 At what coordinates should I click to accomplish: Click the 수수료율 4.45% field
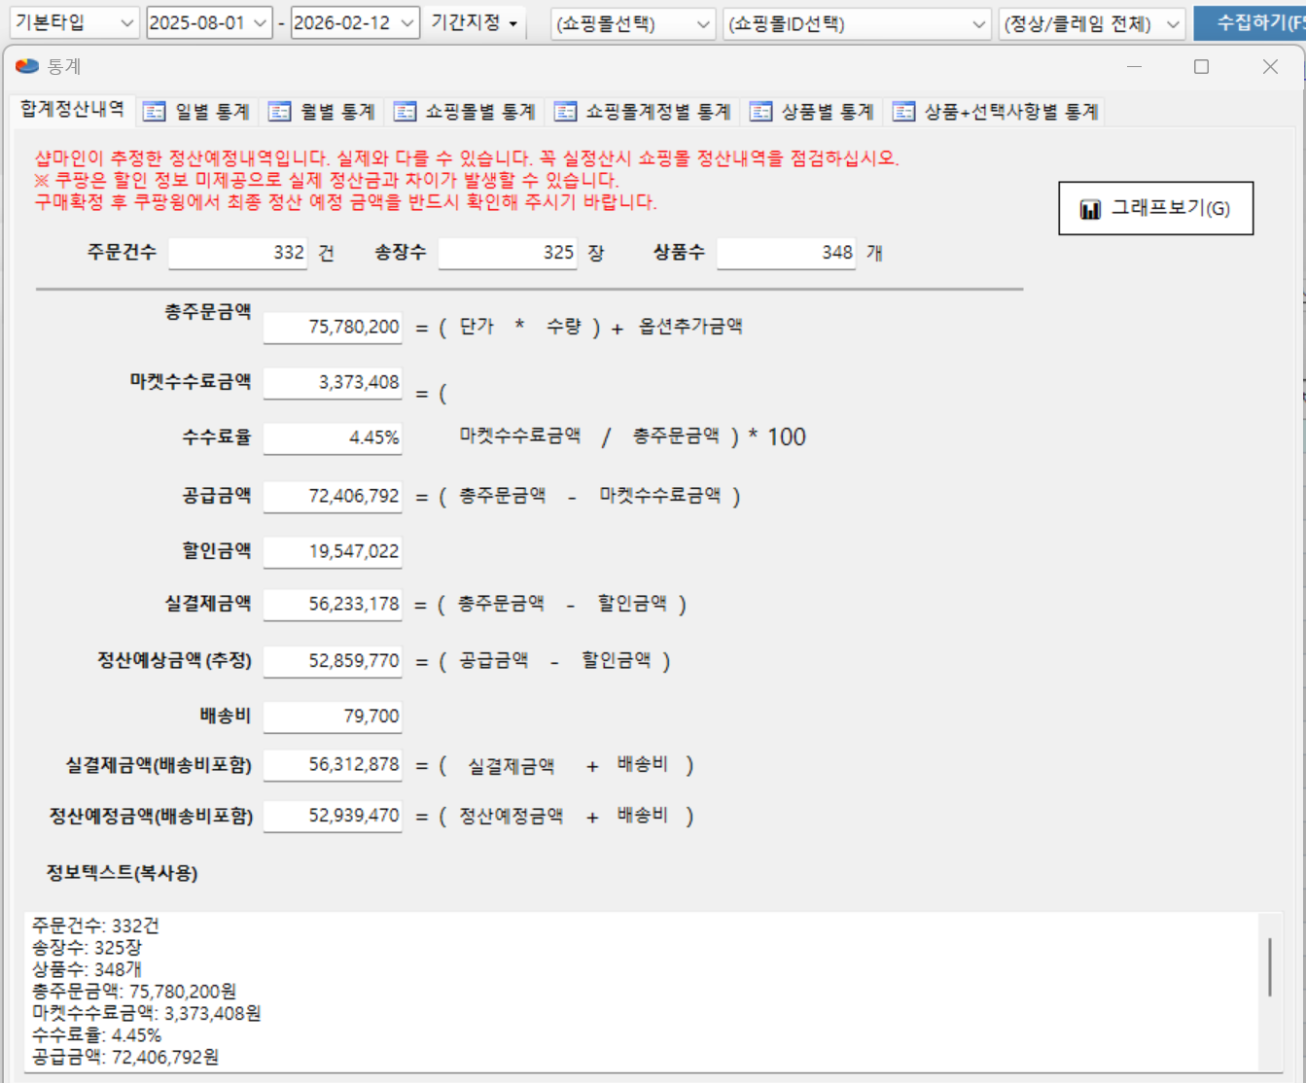(x=333, y=437)
